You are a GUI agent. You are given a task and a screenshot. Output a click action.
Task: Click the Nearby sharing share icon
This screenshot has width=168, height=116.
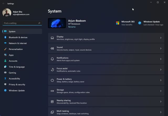coord(52,101)
